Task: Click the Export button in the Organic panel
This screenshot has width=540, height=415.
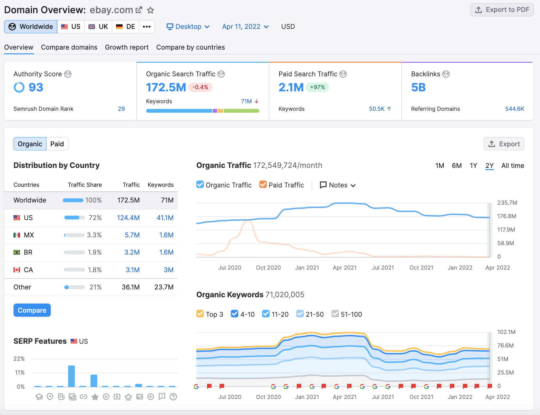Action: [504, 144]
